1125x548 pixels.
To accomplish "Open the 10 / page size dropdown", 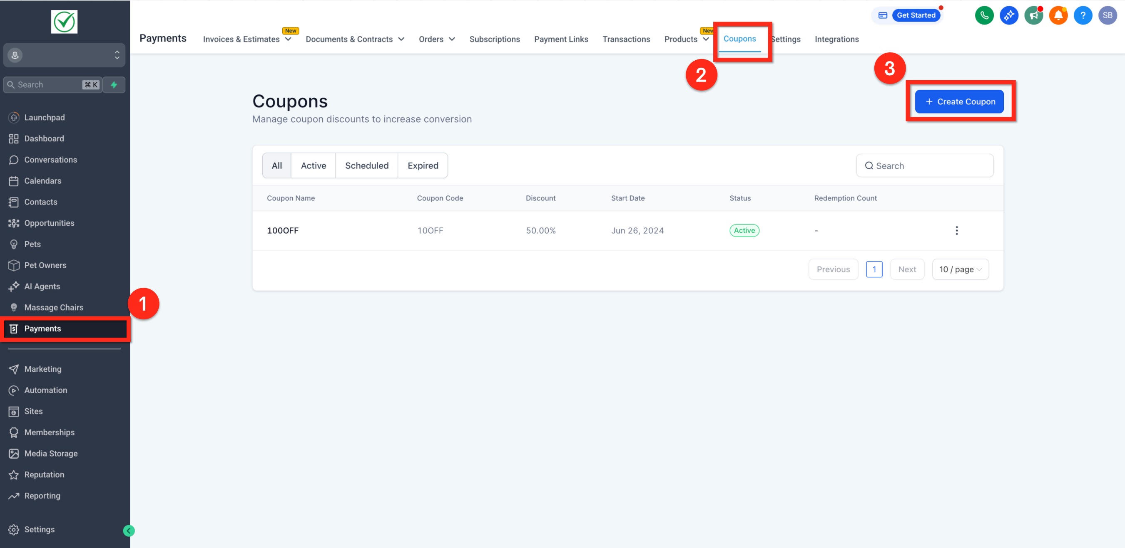I will point(960,269).
